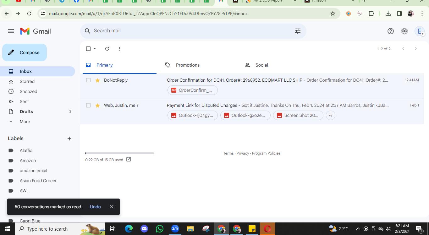Screen dimensions: 429x235
Task: Open the Drafts folder
Action: [37, 112]
